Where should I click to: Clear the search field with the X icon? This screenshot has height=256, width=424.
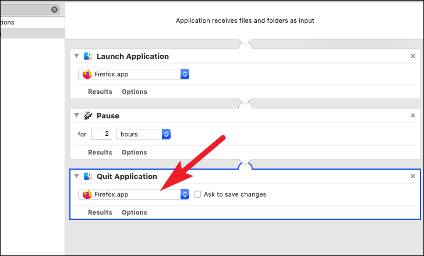54,10
